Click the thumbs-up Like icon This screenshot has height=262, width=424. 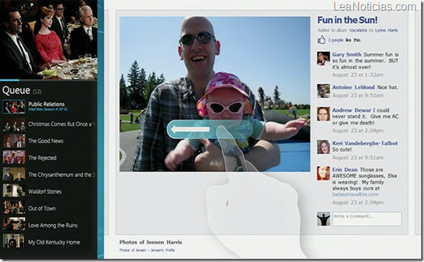tap(322, 40)
